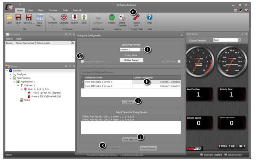Collapse the Gear node arrow
Viewport: 258px width, 162px height.
tap(22, 89)
